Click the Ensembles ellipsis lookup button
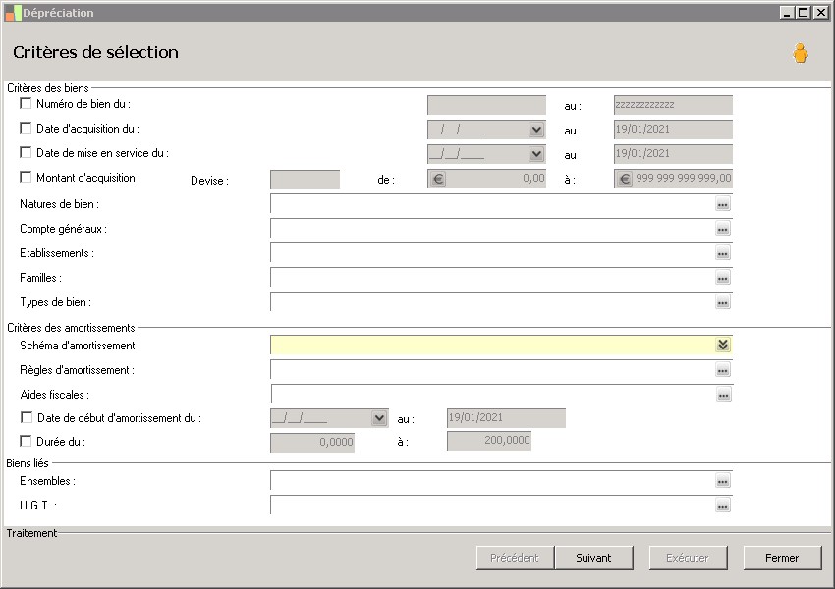The width and height of the screenshot is (835, 589). (723, 481)
